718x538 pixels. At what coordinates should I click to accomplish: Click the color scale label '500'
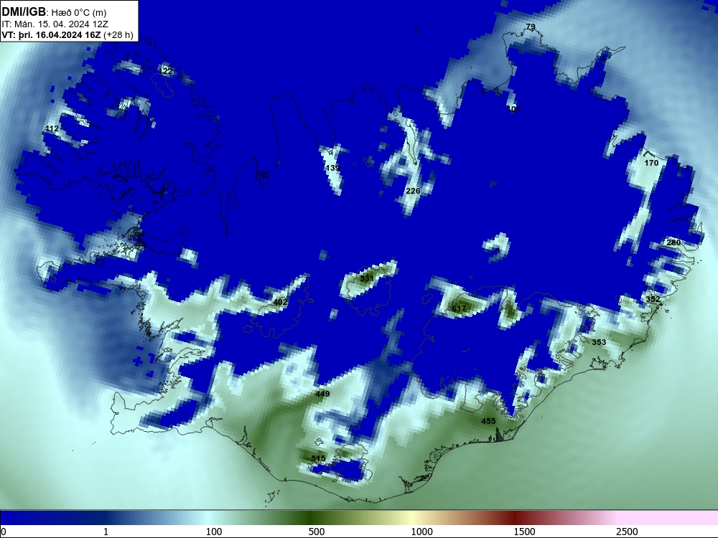tap(317, 532)
